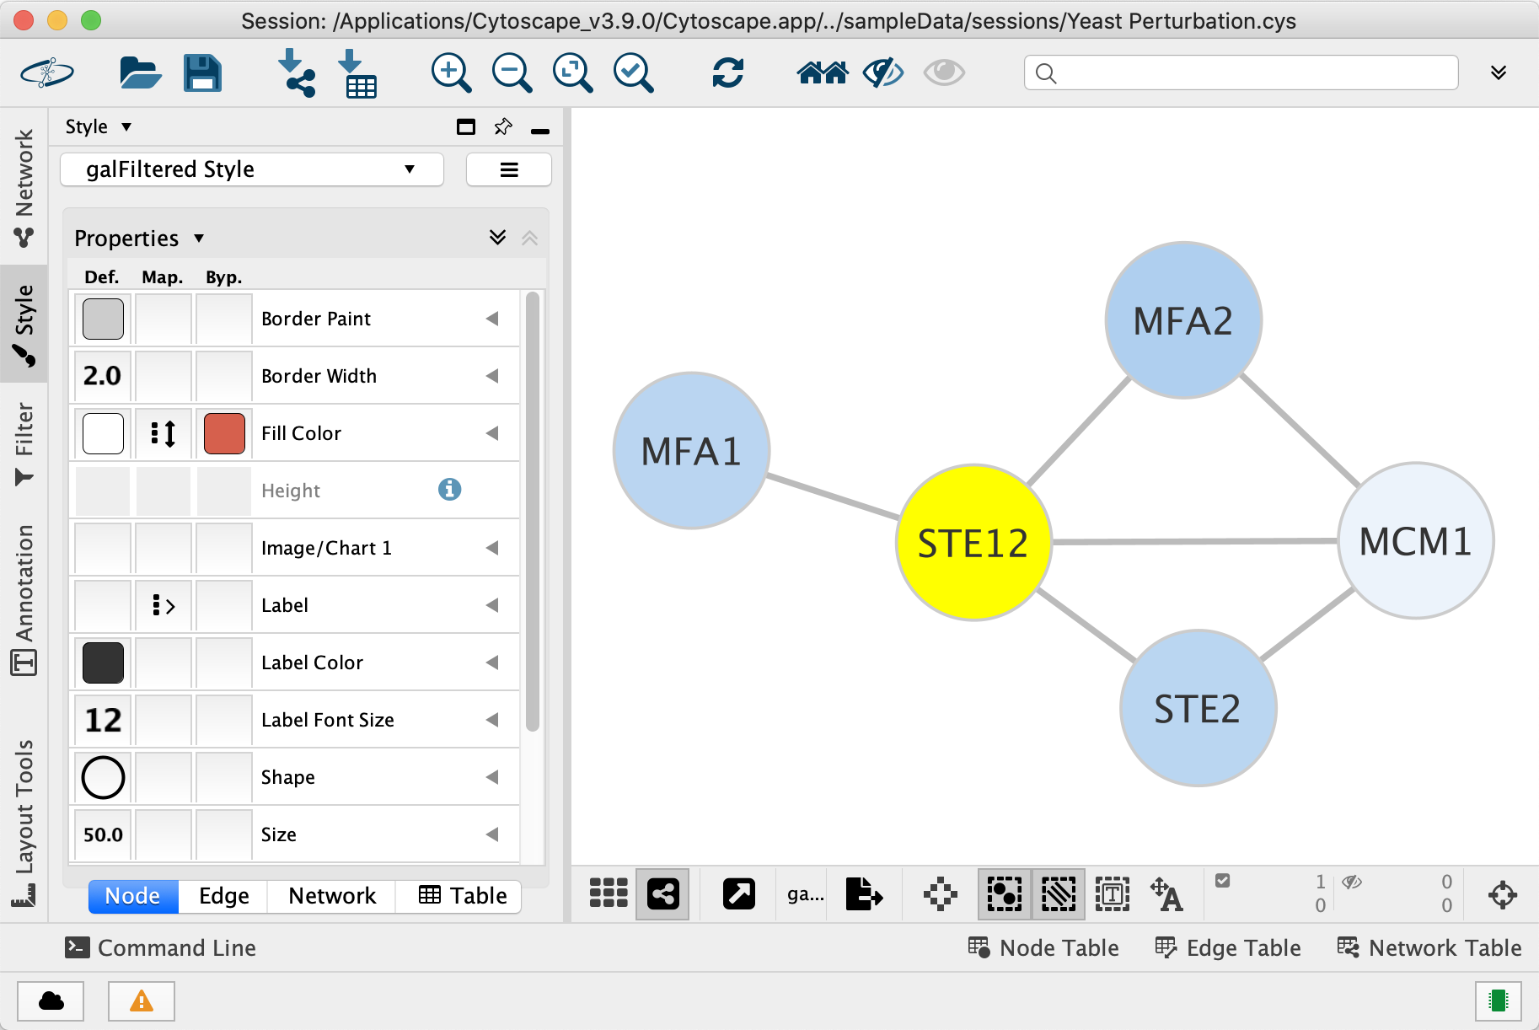Switch to the Edge tab
Image resolution: width=1539 pixels, height=1030 pixels.
pyautogui.click(x=223, y=896)
